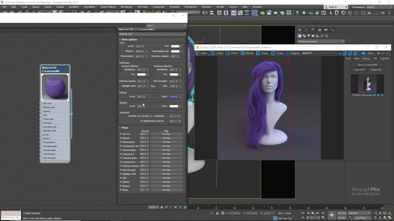Switch to the LightMix tab in Corona VFB

coord(384,58)
